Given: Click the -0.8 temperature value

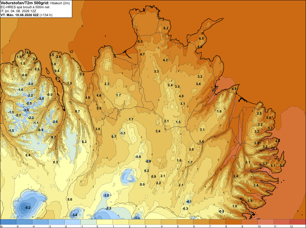Looking at the screenshot, I should coord(138,157).
